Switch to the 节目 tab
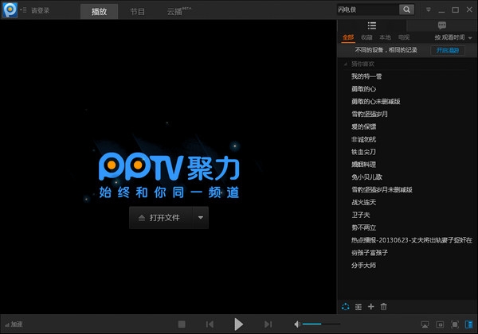Screen dimensions: 478x334 coord(138,12)
